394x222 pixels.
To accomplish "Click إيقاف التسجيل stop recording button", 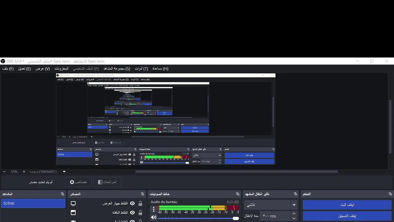I will pyautogui.click(x=347, y=216).
